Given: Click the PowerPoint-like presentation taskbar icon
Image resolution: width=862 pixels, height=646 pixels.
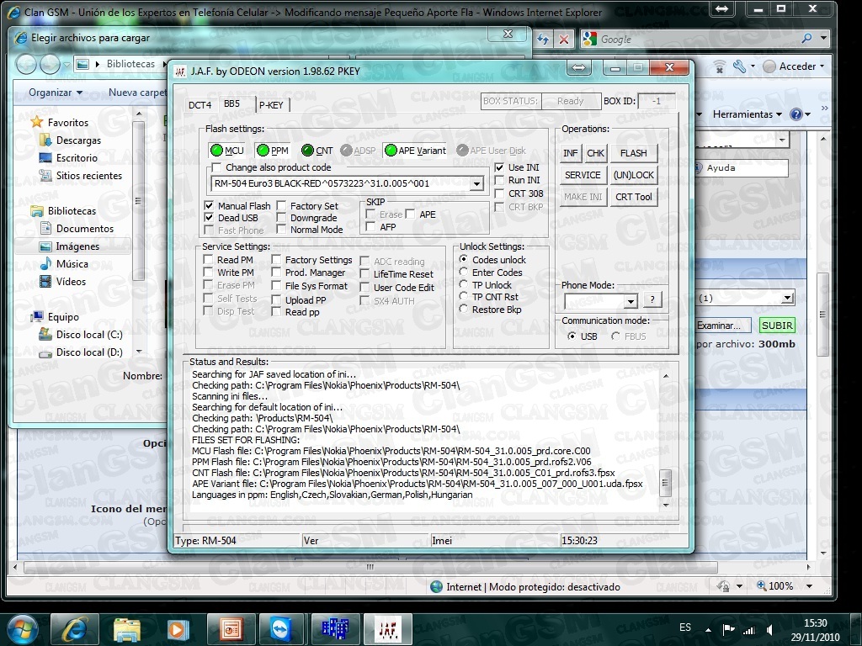Looking at the screenshot, I should (x=231, y=629).
